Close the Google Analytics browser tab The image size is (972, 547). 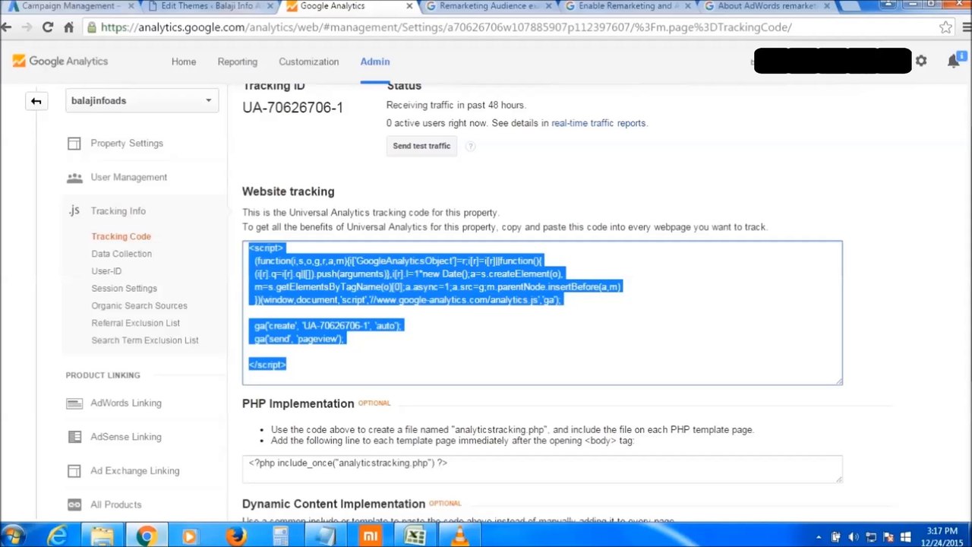click(409, 6)
